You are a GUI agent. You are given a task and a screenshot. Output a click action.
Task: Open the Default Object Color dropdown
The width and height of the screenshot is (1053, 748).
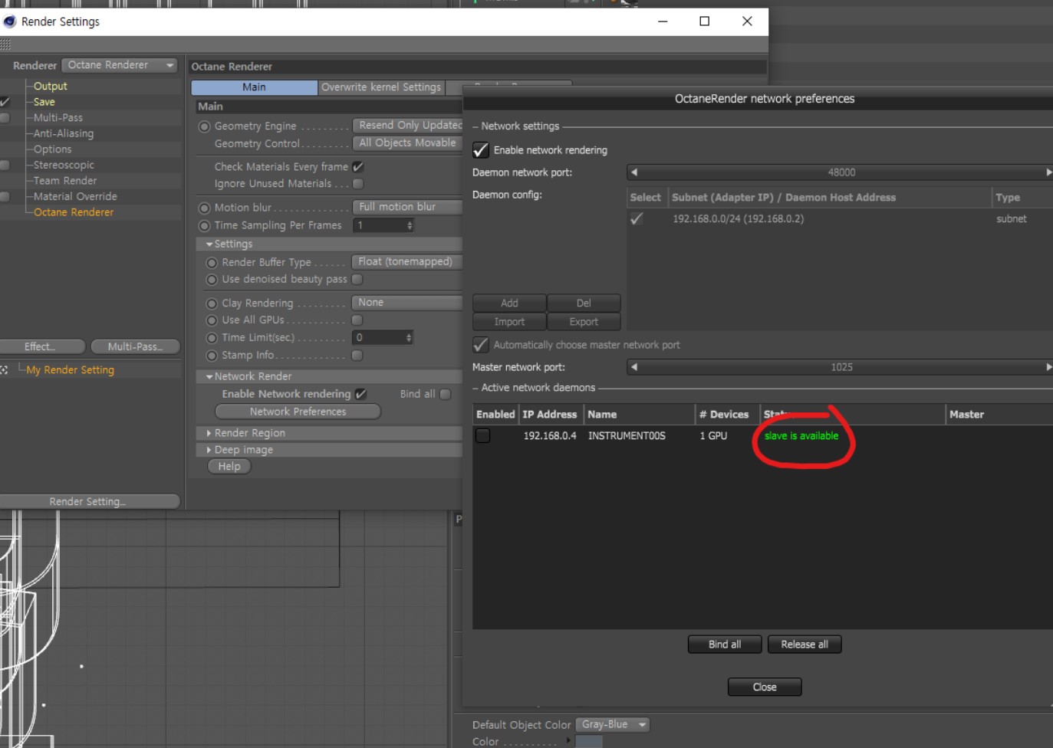pyautogui.click(x=613, y=725)
